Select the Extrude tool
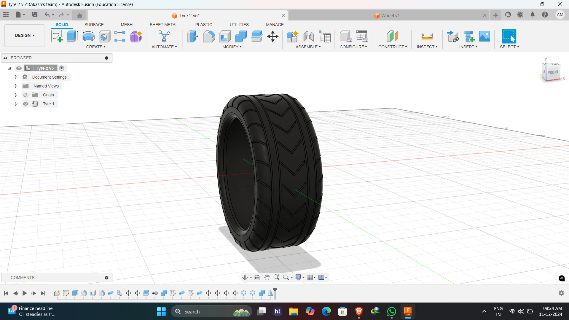The height and width of the screenshot is (320, 569). [72, 36]
